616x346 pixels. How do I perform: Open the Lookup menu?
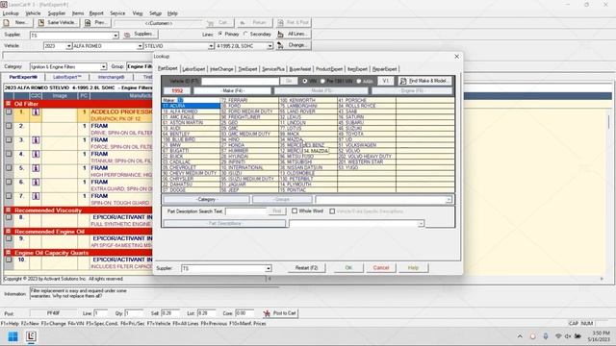point(11,13)
